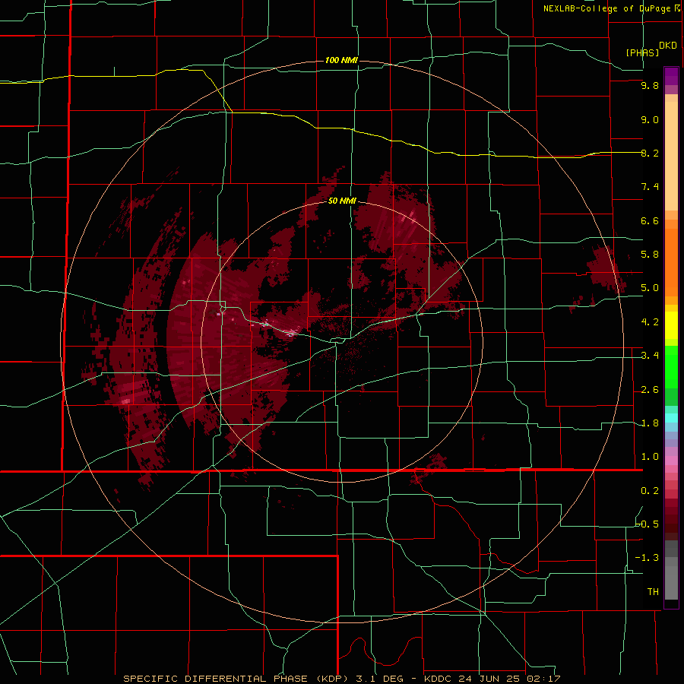Click the -1.3 color scale value
This screenshot has height=684, width=684.
coord(648,558)
